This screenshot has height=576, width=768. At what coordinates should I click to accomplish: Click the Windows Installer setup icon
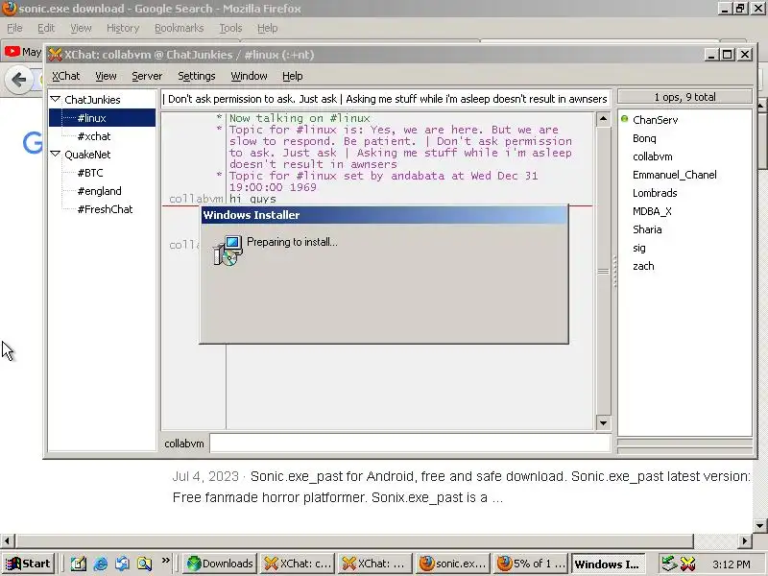pos(228,251)
